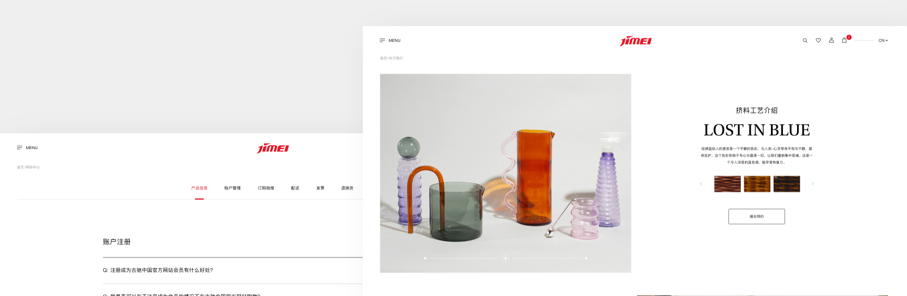Select the 配送 tab
Image resolution: width=907 pixels, height=296 pixels.
click(295, 188)
